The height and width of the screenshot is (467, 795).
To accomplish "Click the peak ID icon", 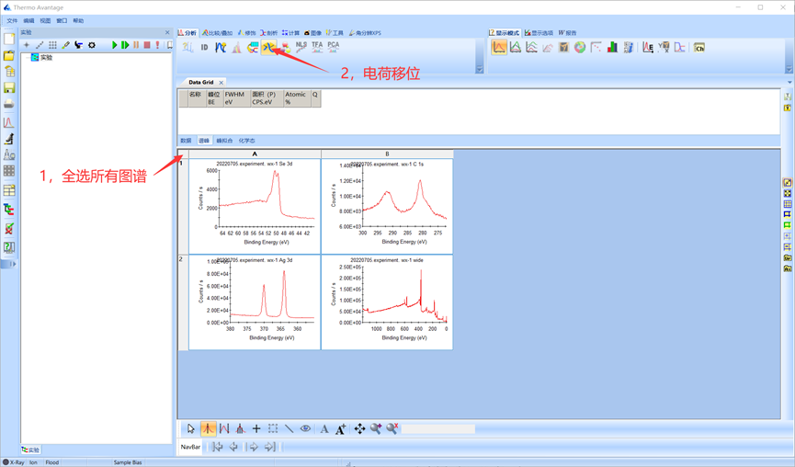I will [x=204, y=47].
